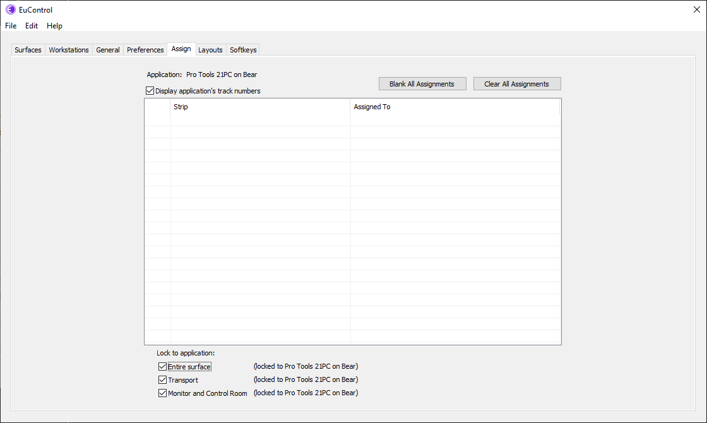
Task: Open the Edit menu
Action: [32, 26]
